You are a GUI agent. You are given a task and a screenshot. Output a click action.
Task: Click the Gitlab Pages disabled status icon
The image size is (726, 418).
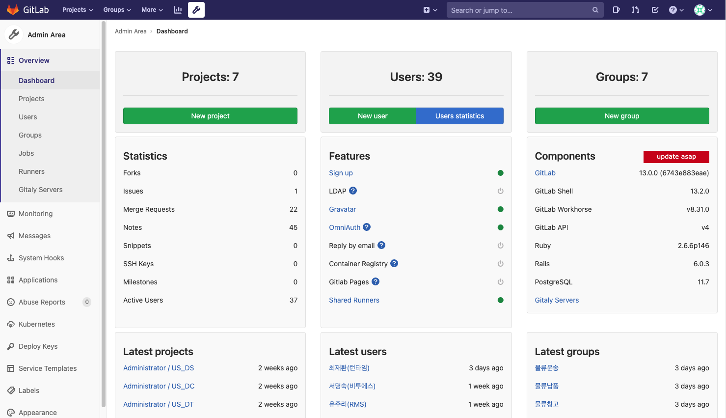pyautogui.click(x=500, y=282)
